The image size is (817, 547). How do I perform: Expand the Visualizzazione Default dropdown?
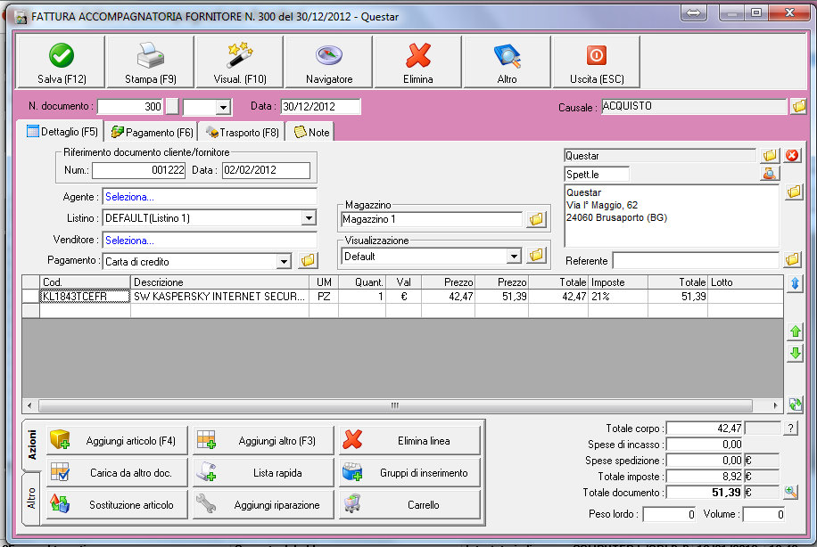coord(513,257)
